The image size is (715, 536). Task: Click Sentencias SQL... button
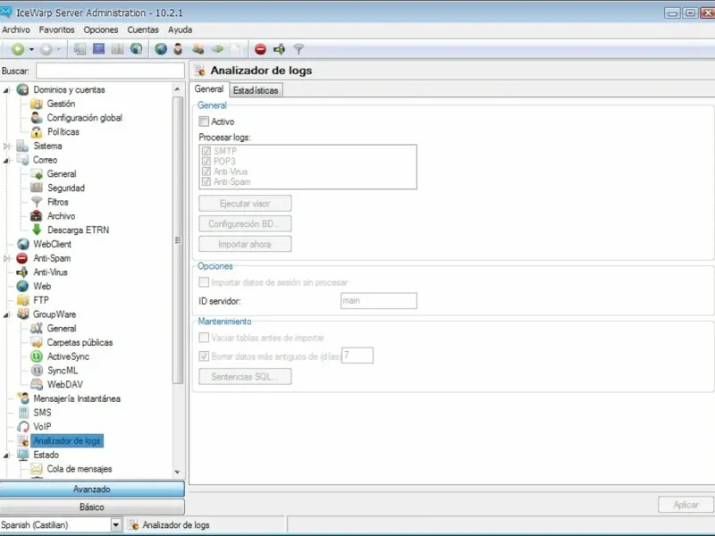pyautogui.click(x=245, y=377)
